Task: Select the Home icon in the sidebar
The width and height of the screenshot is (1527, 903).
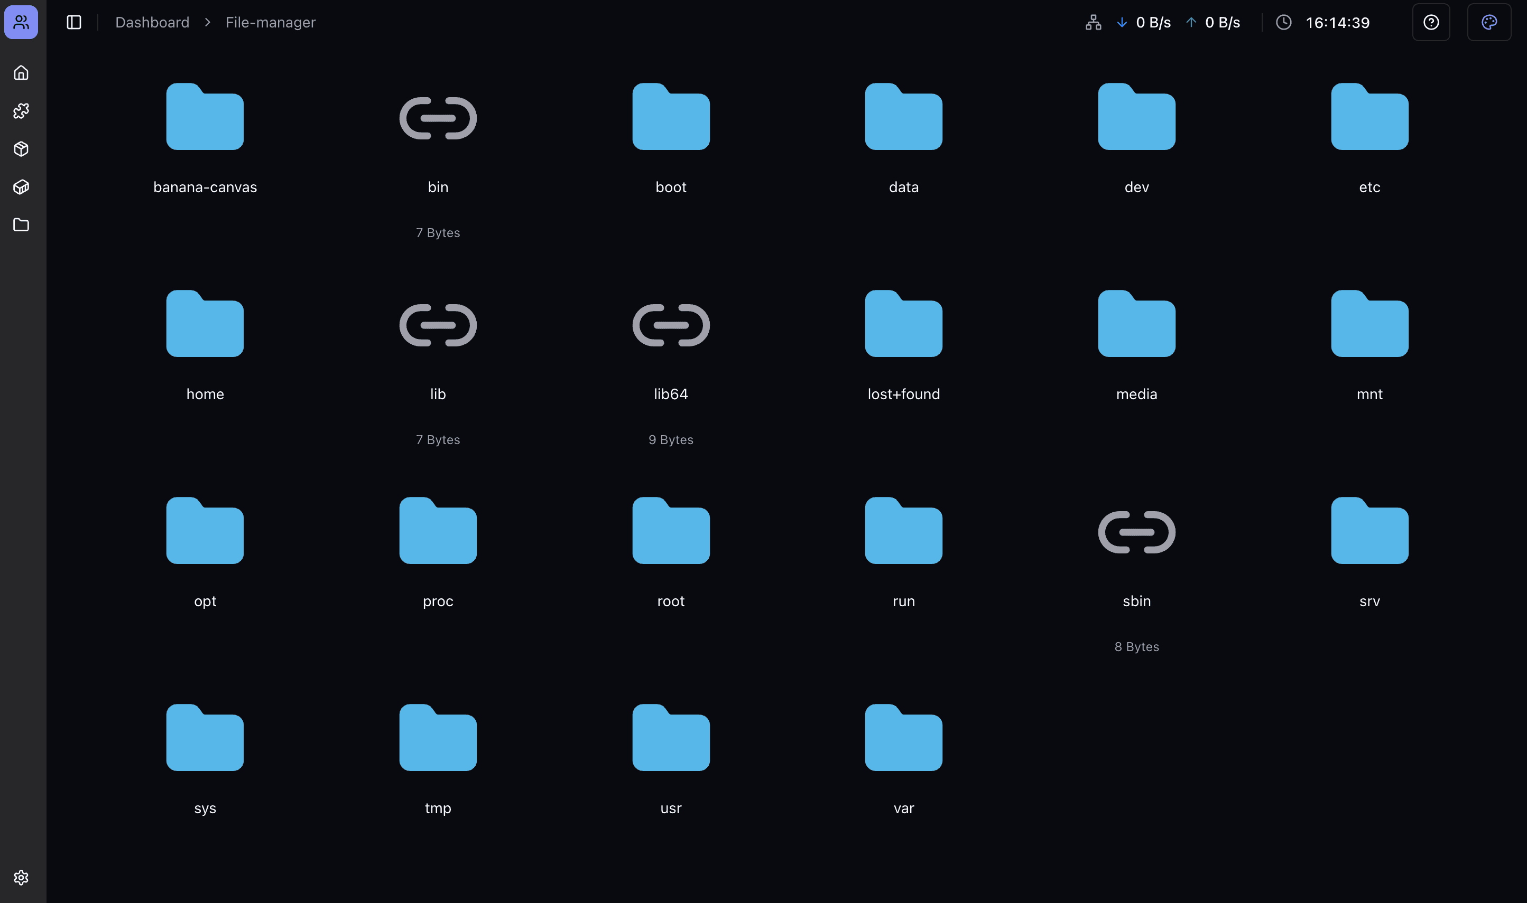Action: tap(21, 72)
